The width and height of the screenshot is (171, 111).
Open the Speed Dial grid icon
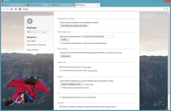tap(16, 9)
